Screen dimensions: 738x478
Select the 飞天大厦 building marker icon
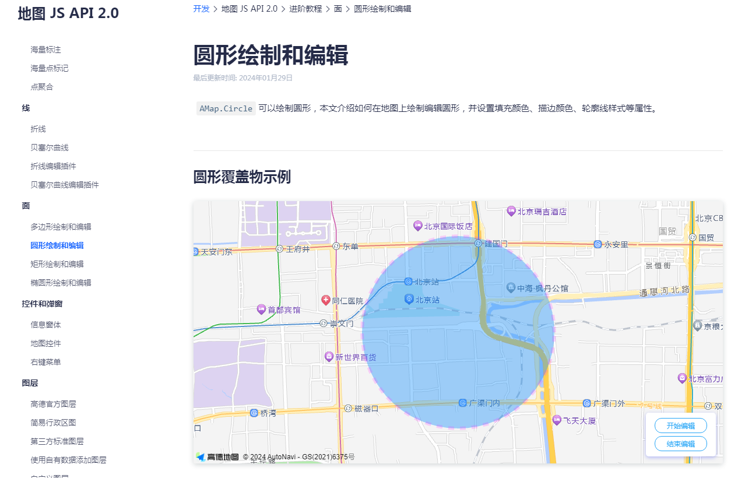[557, 420]
